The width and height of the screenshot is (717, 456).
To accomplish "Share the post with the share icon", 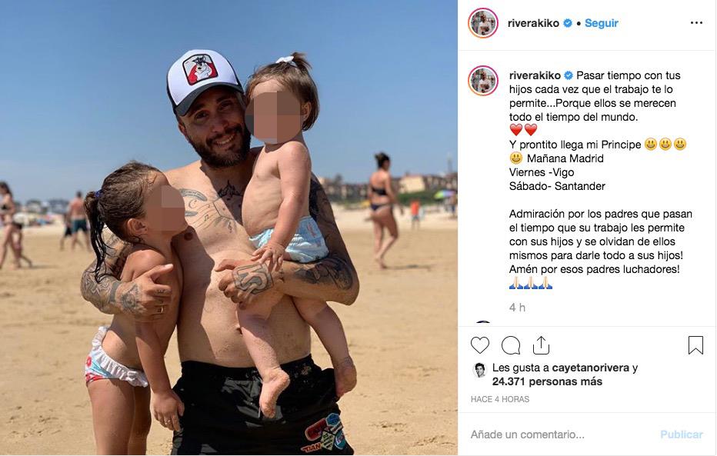I will coord(541,345).
